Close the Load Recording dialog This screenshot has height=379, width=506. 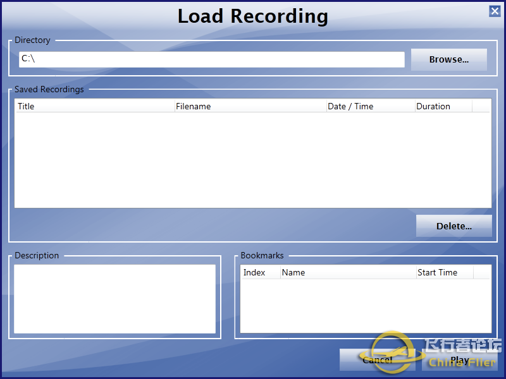click(495, 11)
